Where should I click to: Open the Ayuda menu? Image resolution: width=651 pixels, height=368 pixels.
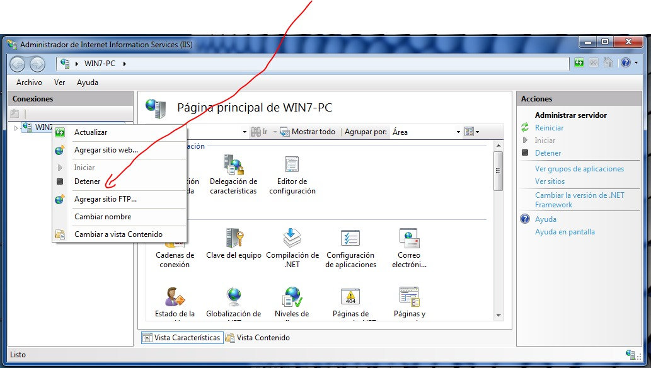(88, 83)
